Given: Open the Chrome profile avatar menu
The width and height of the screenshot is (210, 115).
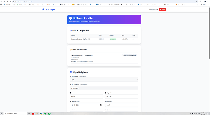Looking at the screenshot, I should (205, 2).
